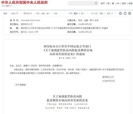Open the gov.cn site logo
The image size is (133, 114).
tap(24, 3)
